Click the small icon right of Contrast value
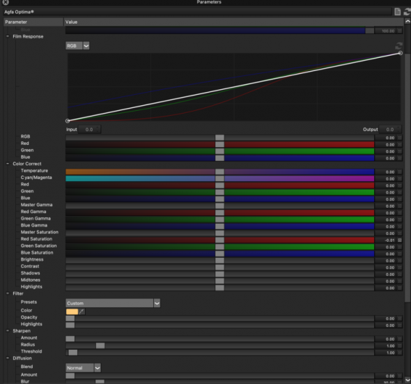This screenshot has width=411, height=384. coord(399,268)
